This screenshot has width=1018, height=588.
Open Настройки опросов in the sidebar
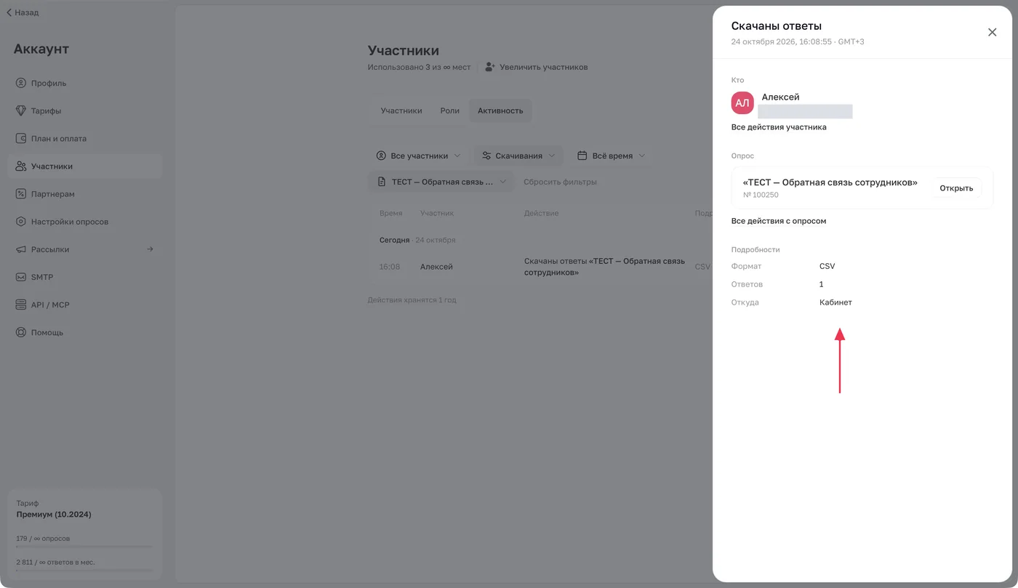coord(84,221)
